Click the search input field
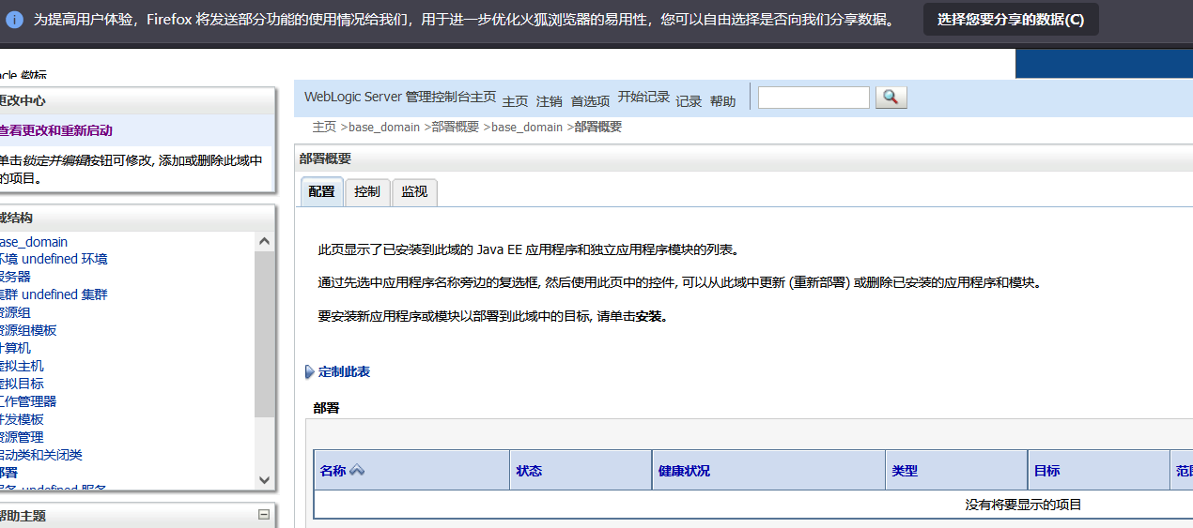The height and width of the screenshot is (528, 1193). [x=813, y=98]
